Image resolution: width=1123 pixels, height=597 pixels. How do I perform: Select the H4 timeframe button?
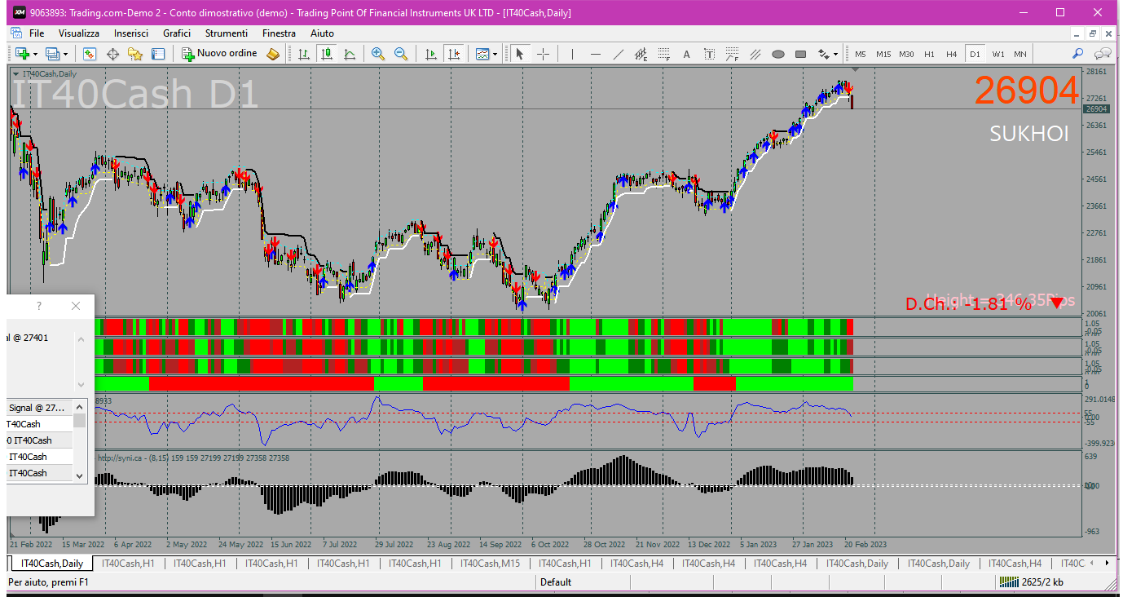tap(952, 54)
